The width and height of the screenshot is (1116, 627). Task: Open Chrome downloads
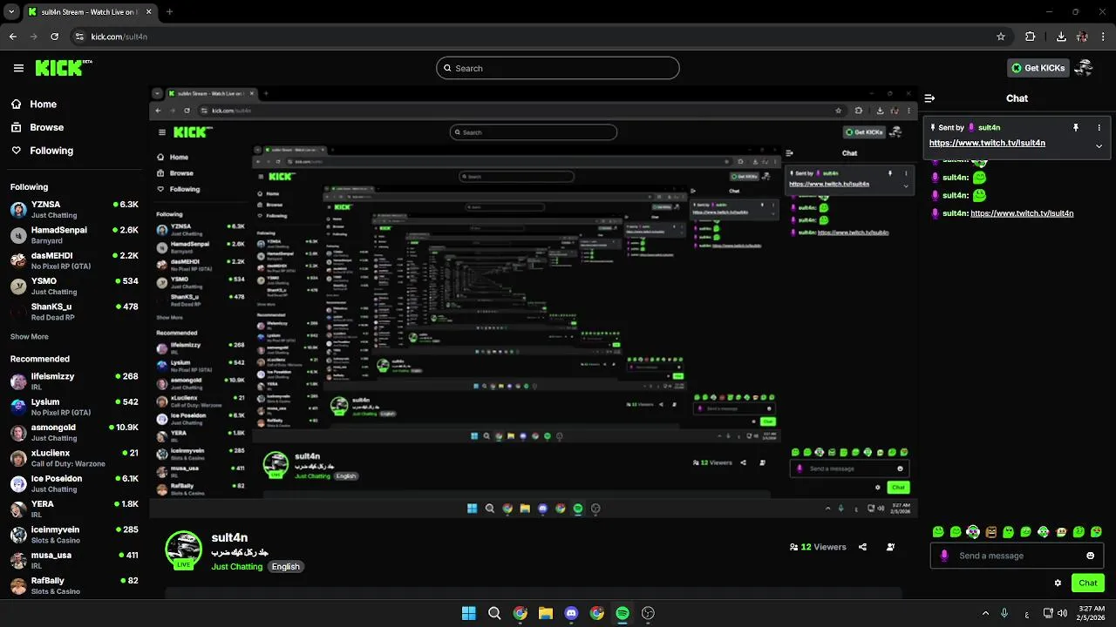point(1061,37)
